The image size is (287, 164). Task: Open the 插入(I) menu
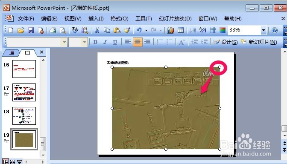coord(96,19)
